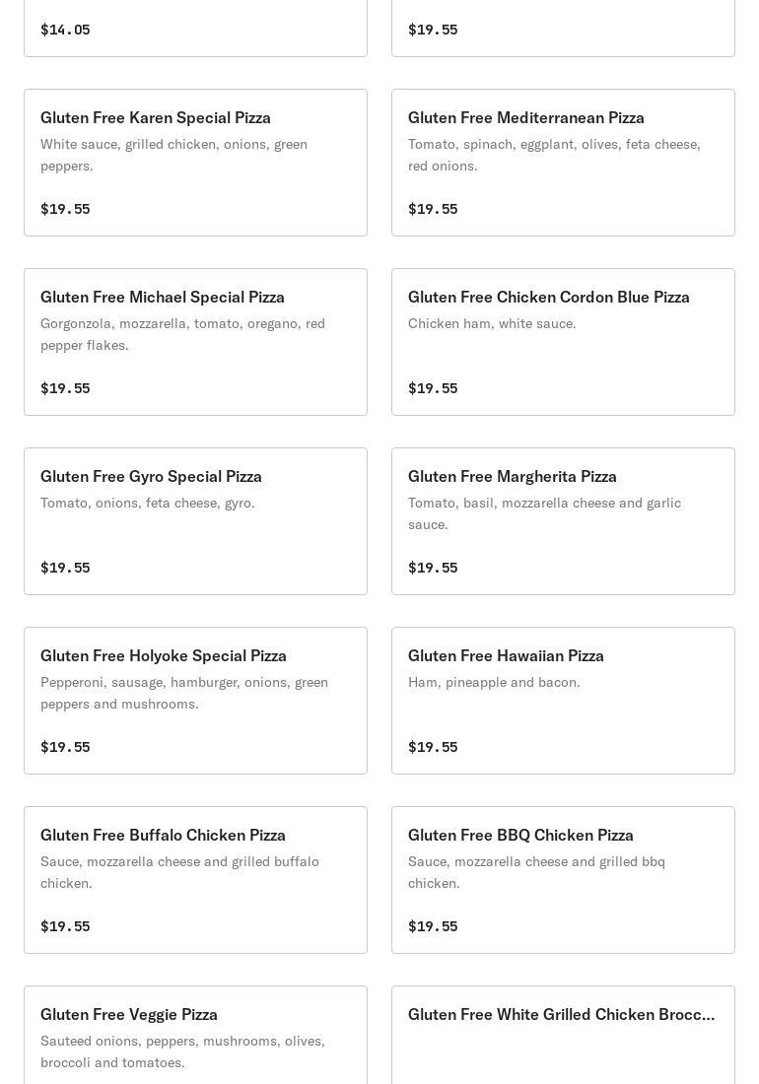Select Gluten Free Margherita Pizza card

(x=563, y=521)
